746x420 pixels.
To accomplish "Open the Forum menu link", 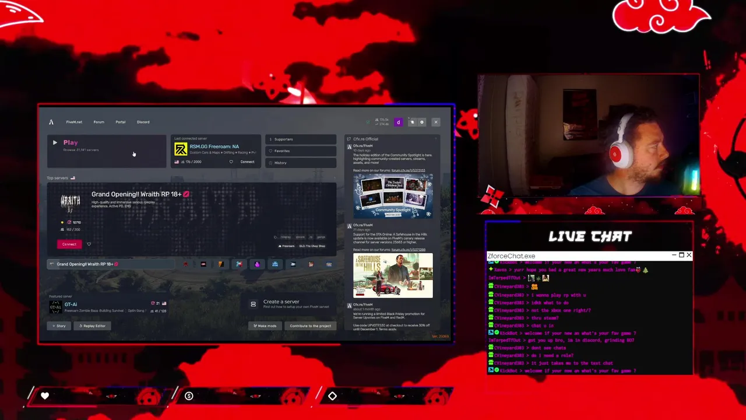I will click(99, 122).
